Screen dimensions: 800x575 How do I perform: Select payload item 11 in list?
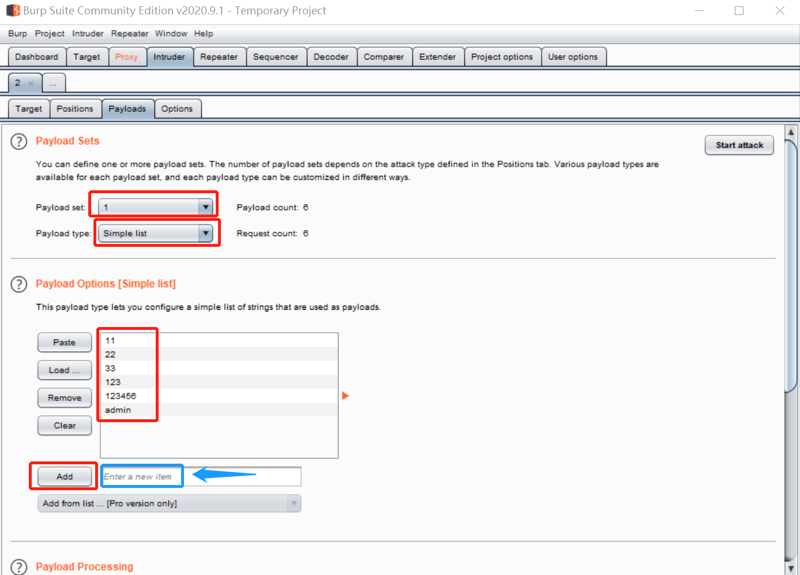point(219,340)
